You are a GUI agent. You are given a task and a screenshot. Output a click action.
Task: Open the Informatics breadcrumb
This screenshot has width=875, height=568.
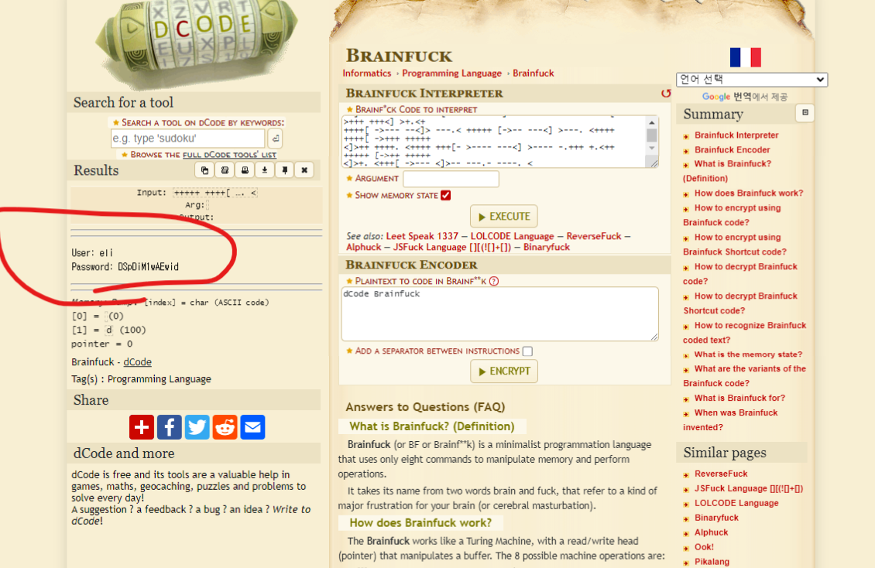(366, 73)
